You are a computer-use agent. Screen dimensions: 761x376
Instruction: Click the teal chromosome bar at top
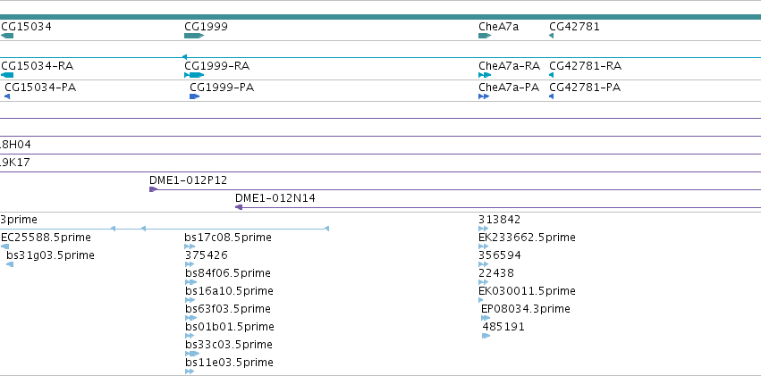tap(381, 17)
